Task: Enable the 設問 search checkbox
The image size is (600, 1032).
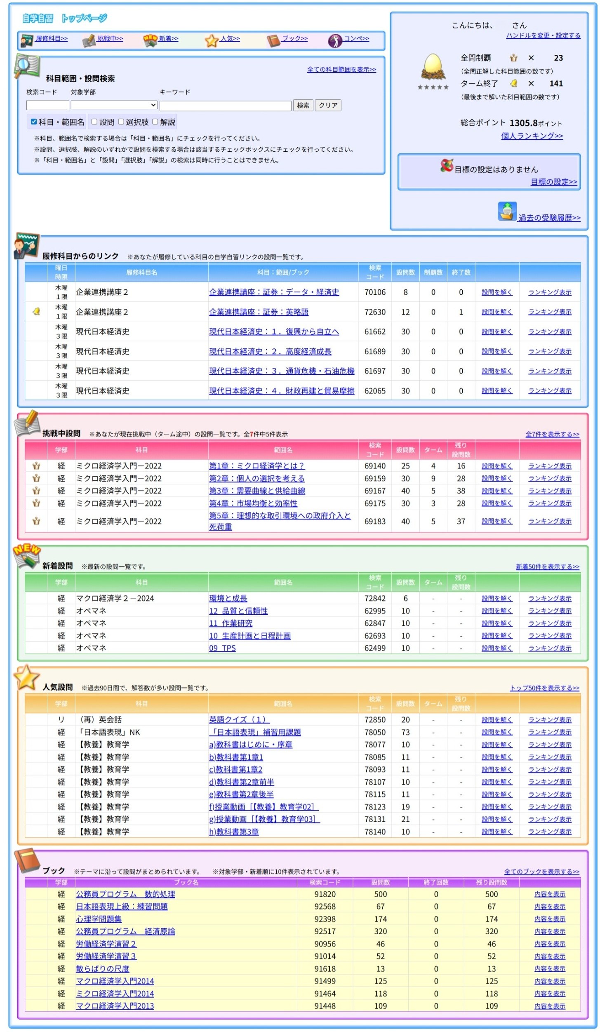Action: click(x=94, y=122)
